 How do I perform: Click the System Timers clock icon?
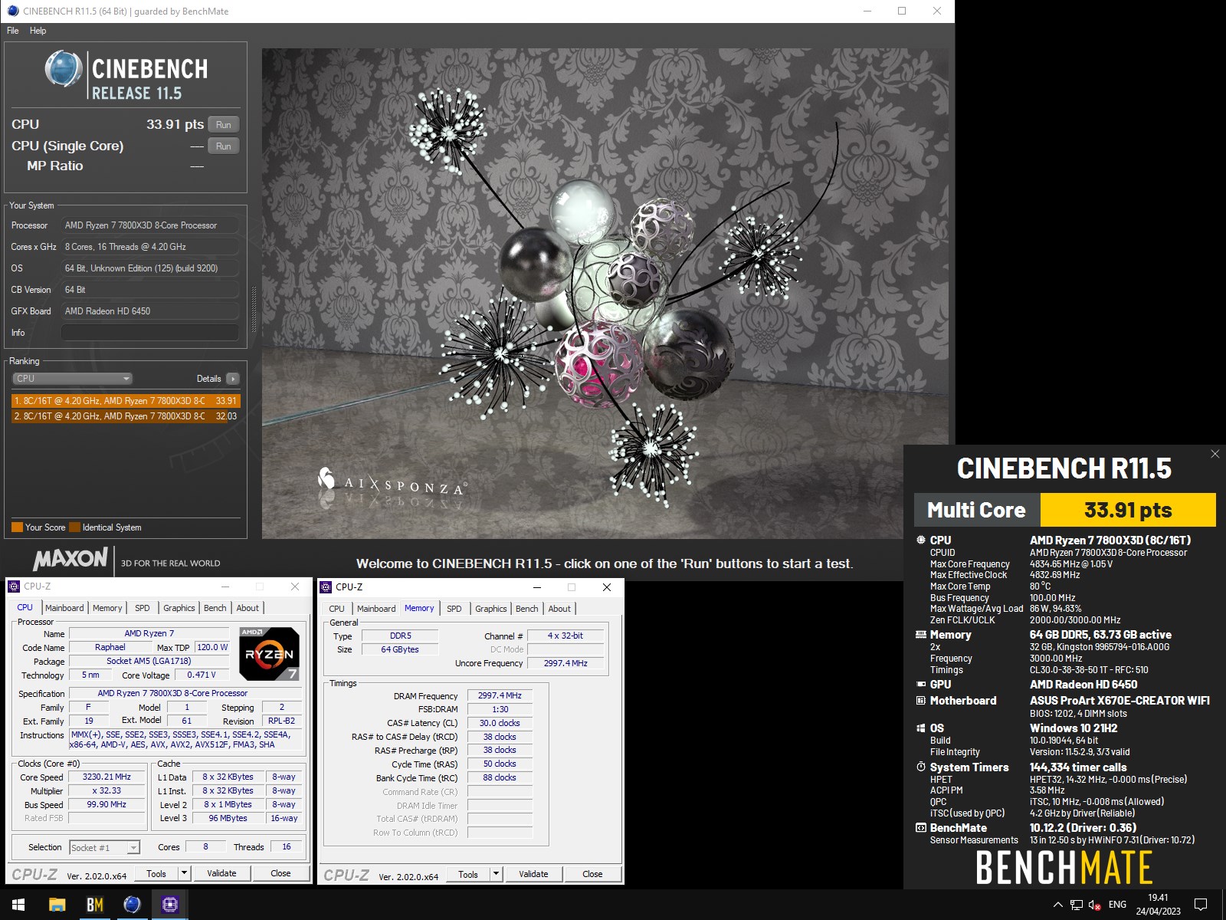[921, 767]
